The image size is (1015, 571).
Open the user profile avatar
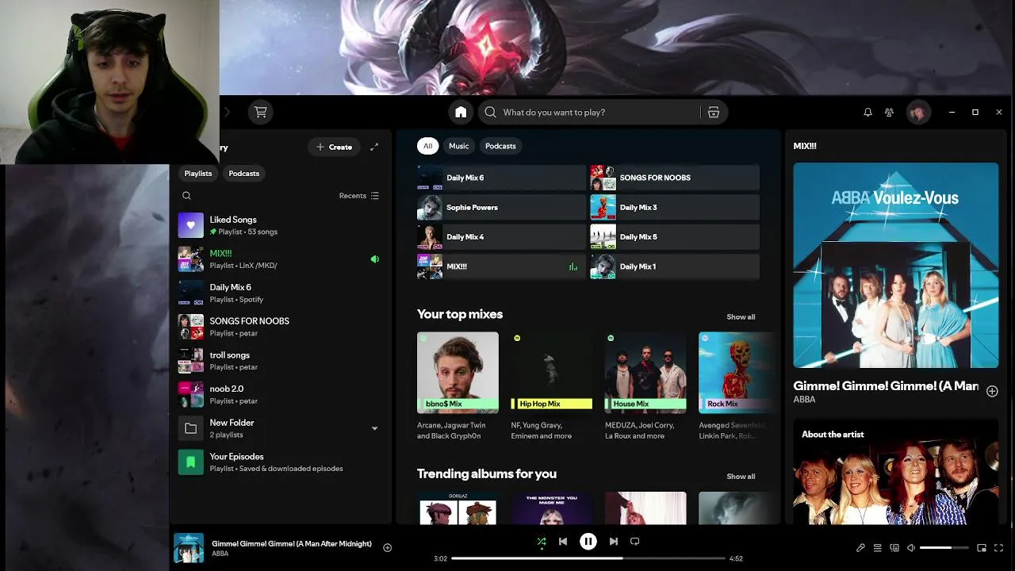[x=918, y=113]
